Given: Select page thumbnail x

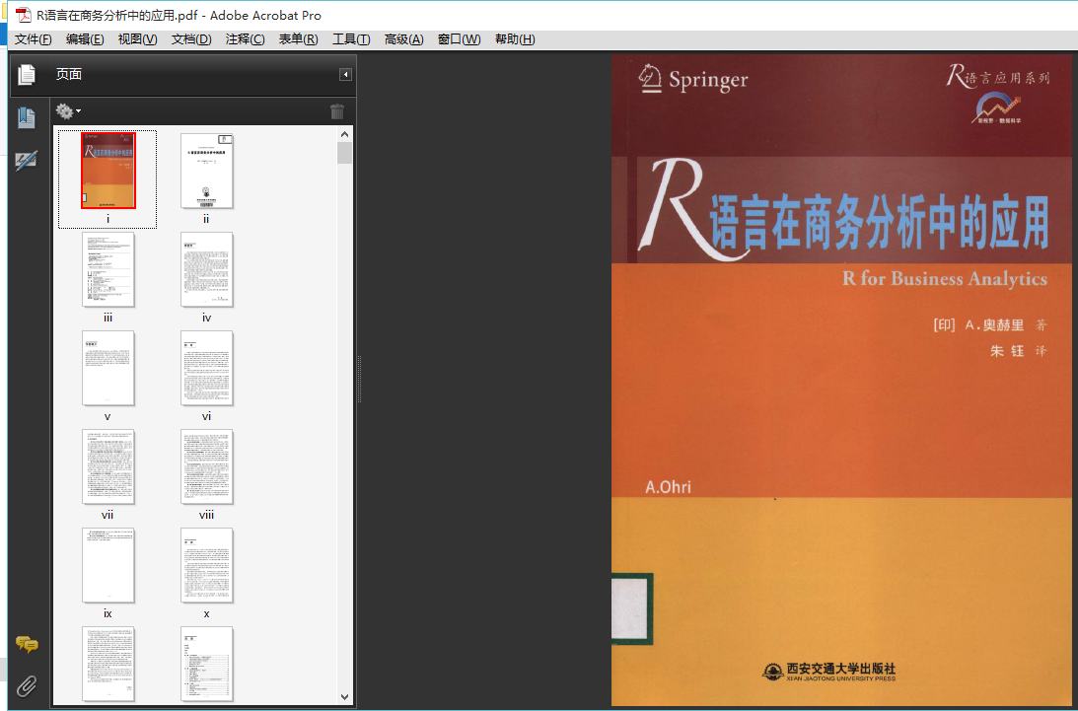Looking at the screenshot, I should (207, 565).
